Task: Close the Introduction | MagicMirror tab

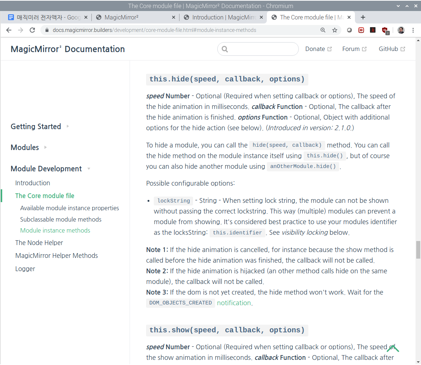Action: (x=261, y=17)
